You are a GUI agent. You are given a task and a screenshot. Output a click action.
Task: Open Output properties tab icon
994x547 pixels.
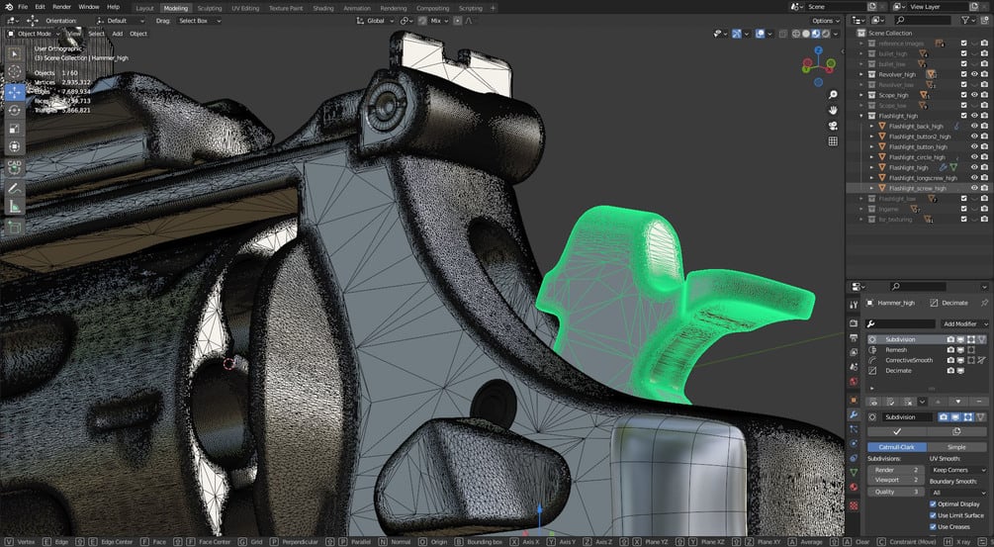coord(854,338)
